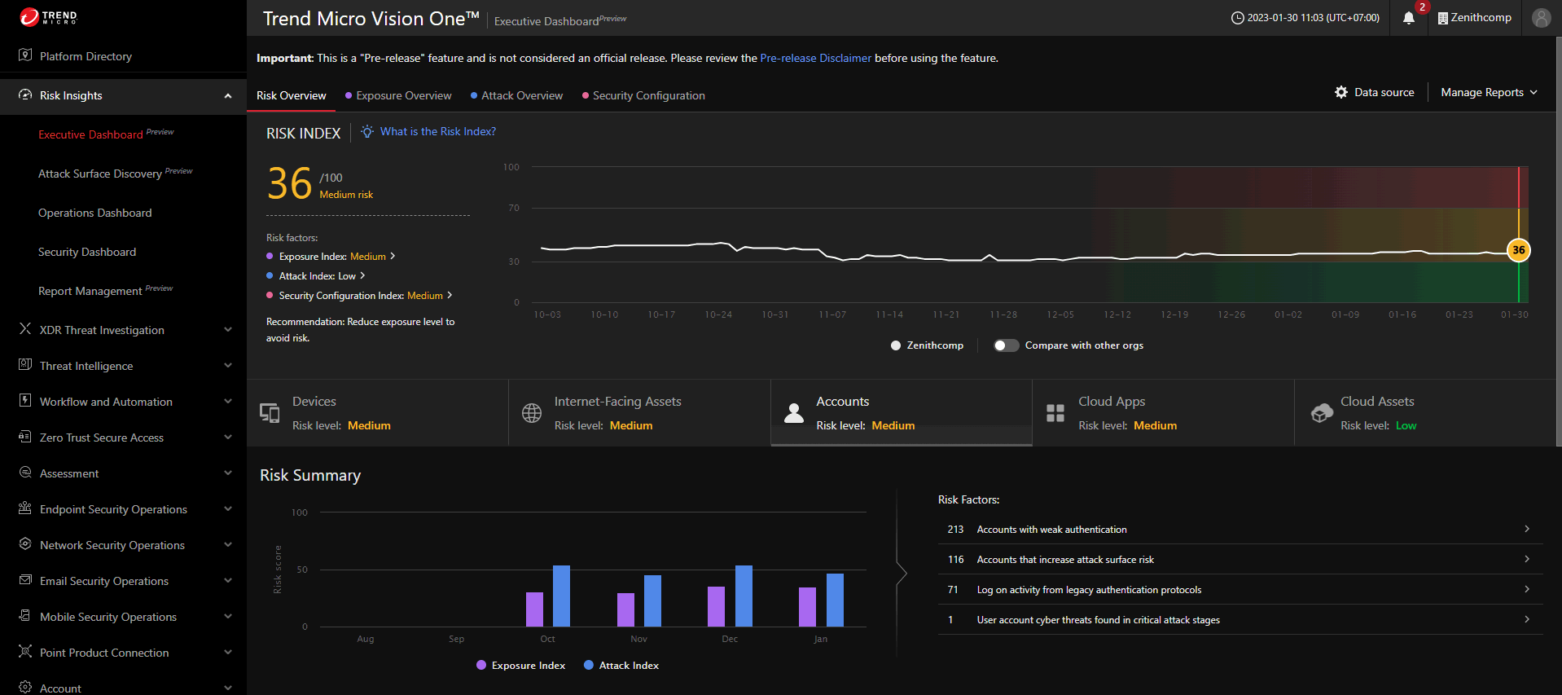Collapse the Risk Insights menu
Screen dimensions: 1562x695
click(x=228, y=95)
